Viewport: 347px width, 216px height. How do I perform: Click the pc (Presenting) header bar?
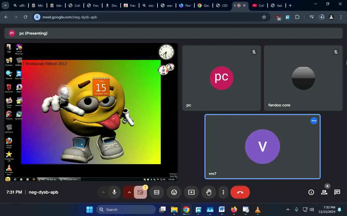click(173, 33)
